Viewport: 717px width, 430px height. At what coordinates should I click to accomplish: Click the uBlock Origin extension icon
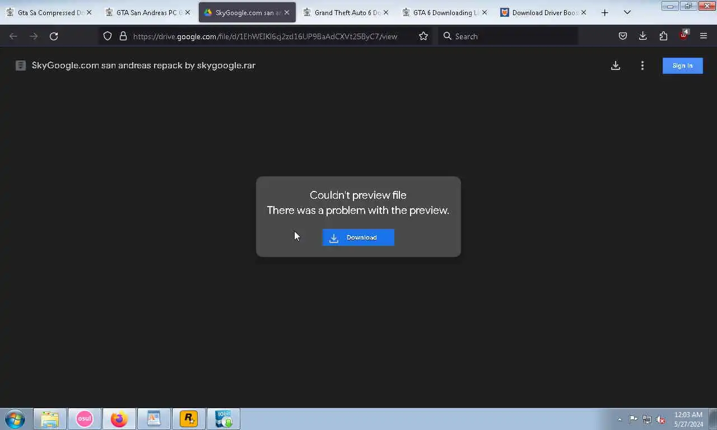(683, 36)
